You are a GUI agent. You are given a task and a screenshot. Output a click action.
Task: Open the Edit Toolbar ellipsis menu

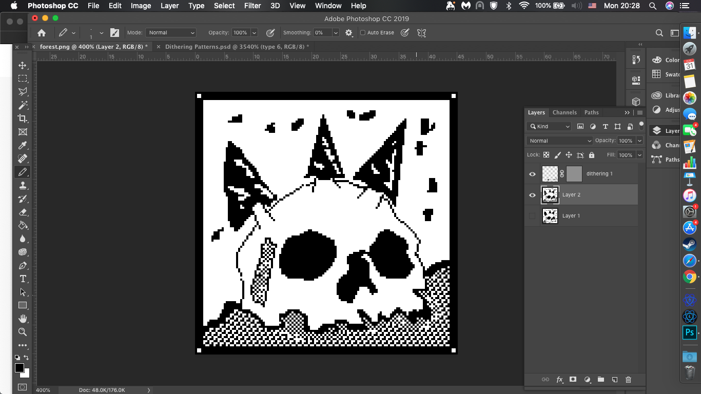click(x=23, y=345)
